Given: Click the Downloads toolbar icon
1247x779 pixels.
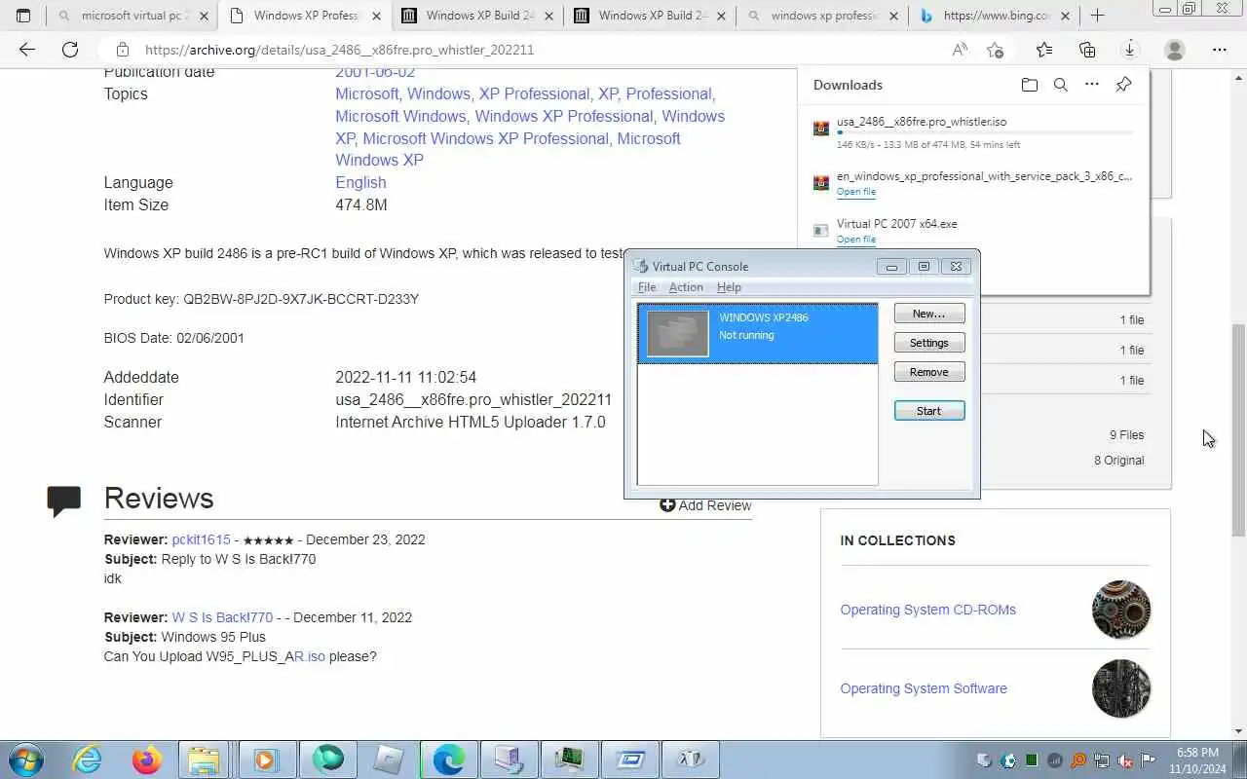Looking at the screenshot, I should (x=1130, y=50).
